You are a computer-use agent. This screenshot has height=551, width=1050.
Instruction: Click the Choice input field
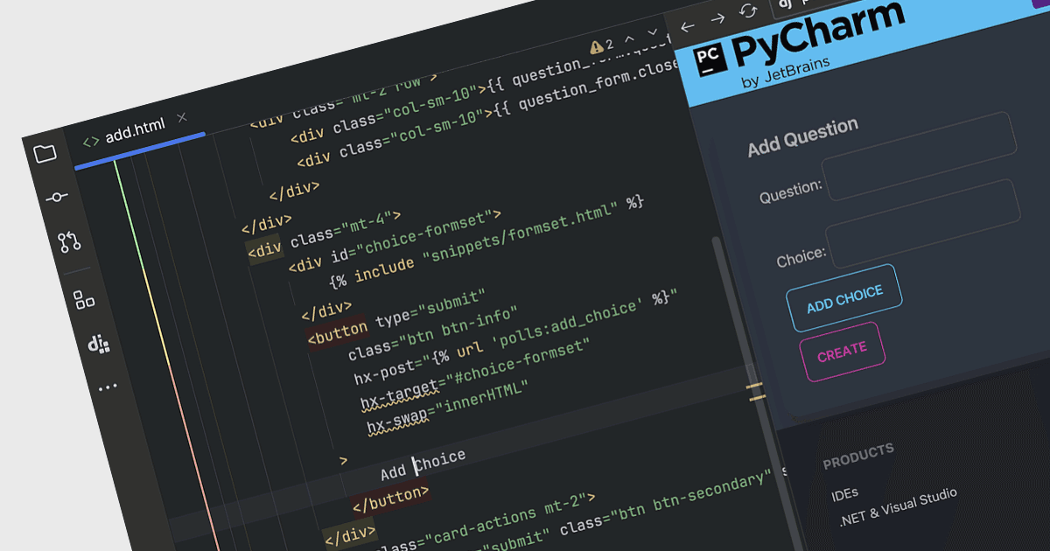923,223
